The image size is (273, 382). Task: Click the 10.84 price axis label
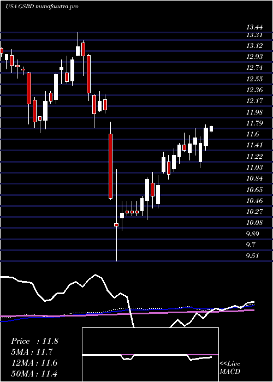[x=255, y=178]
